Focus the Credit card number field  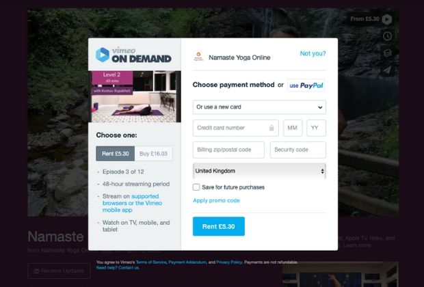tap(235, 128)
